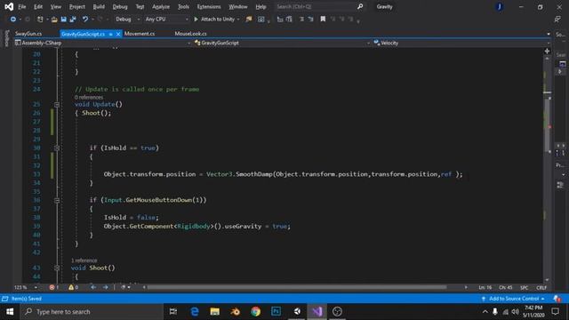Open the document tab list dropdown arrow
The height and width of the screenshot is (320, 569).
pyautogui.click(x=549, y=34)
